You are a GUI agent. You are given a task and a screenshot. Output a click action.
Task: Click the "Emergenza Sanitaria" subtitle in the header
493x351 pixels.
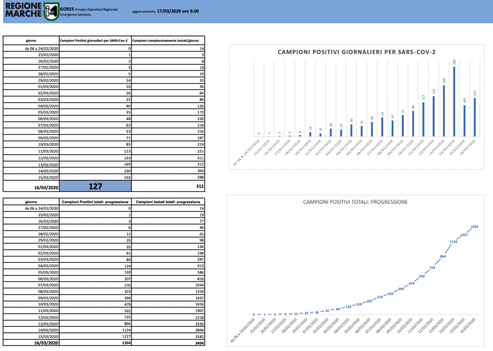75,15
